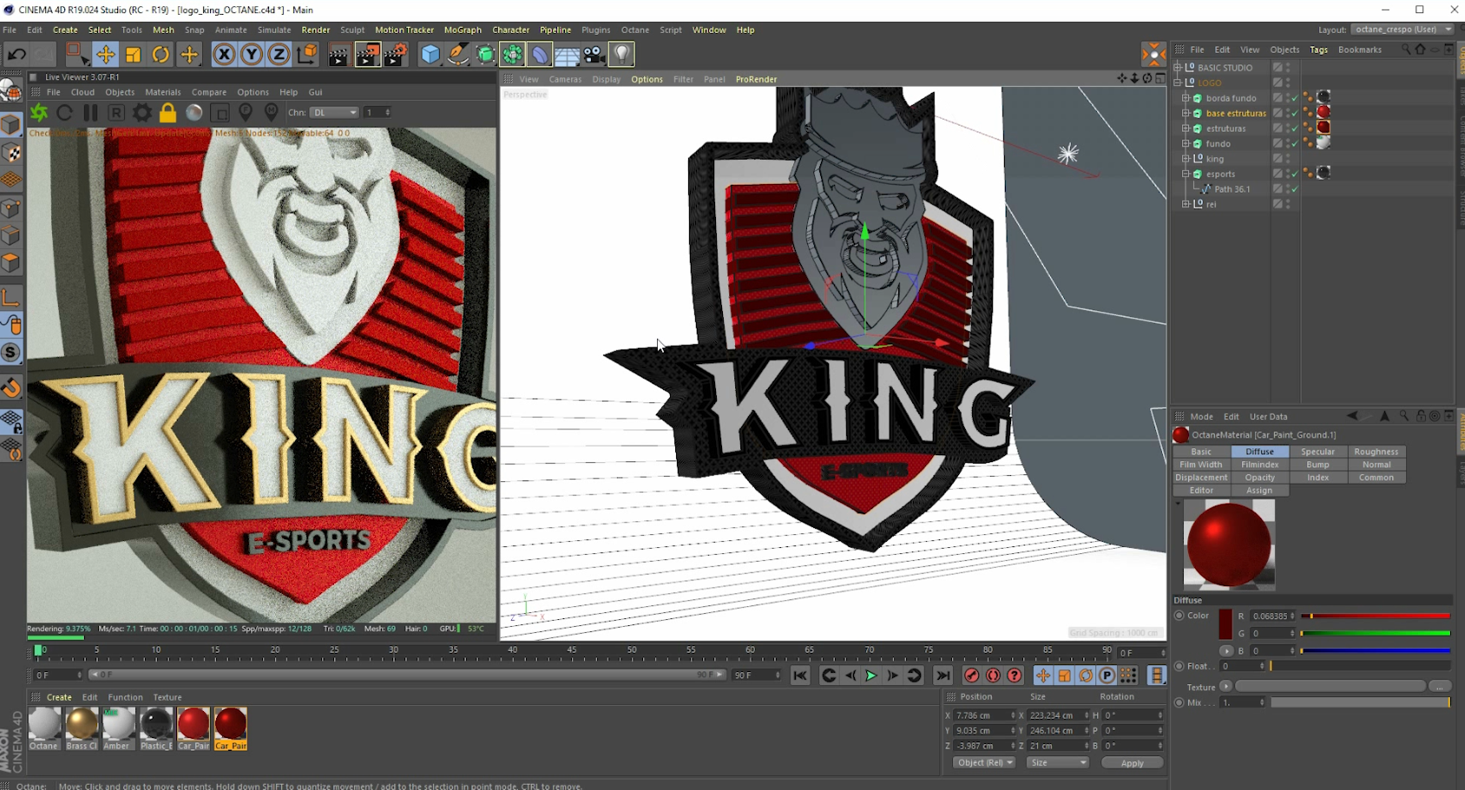This screenshot has width=1465, height=790.
Task: Select the base estruturas object
Action: [1236, 114]
